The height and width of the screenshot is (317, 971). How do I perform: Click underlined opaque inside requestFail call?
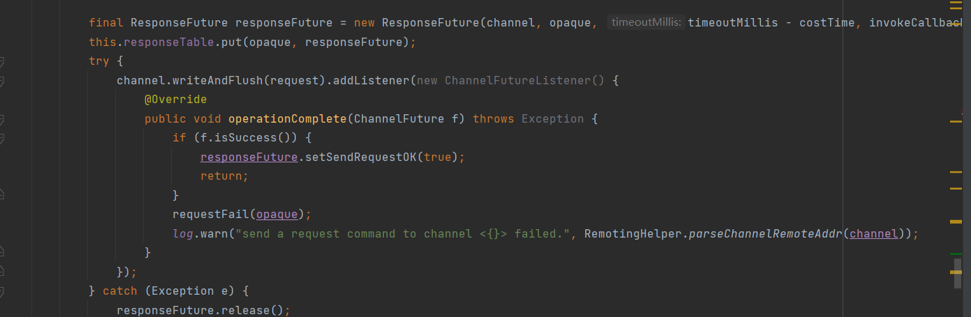277,214
